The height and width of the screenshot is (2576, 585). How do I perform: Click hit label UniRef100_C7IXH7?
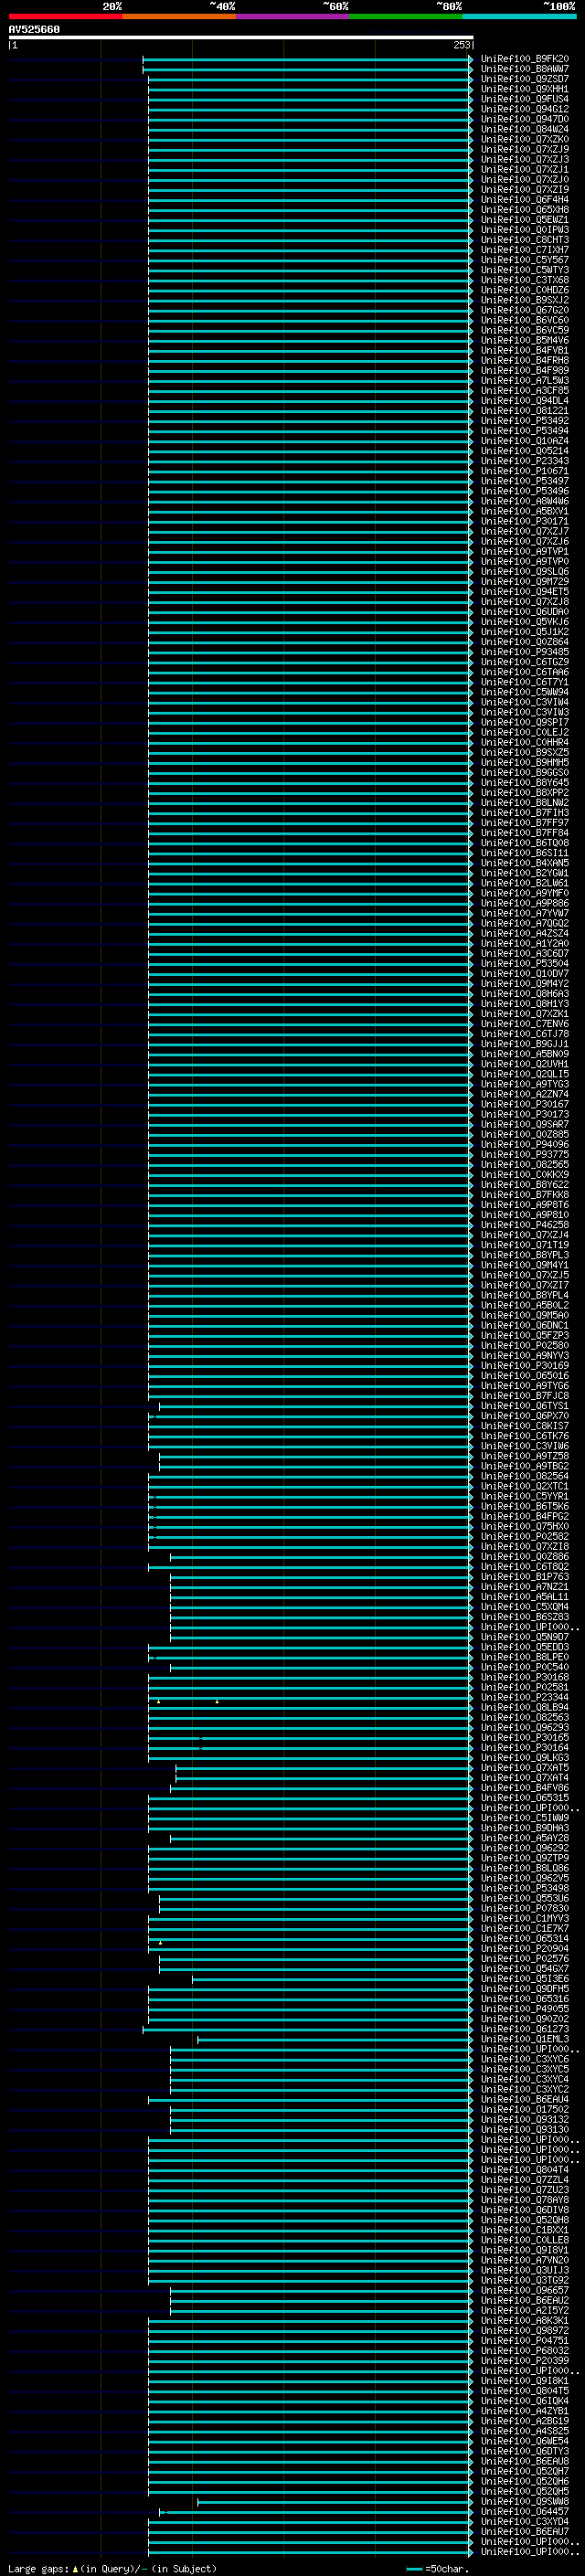[525, 250]
